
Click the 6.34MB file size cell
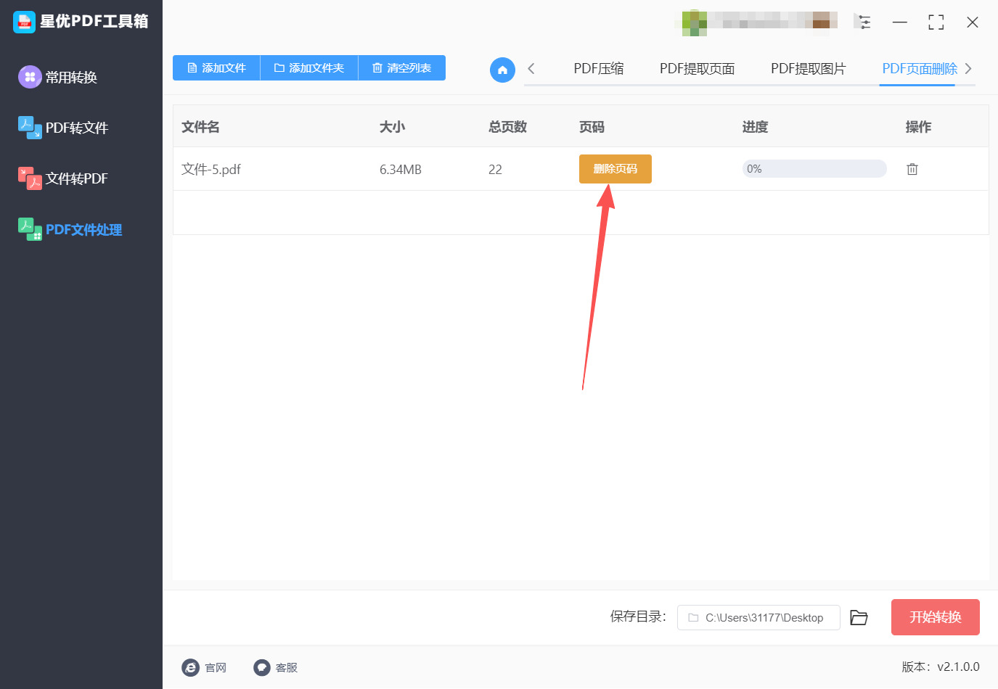[x=401, y=170]
